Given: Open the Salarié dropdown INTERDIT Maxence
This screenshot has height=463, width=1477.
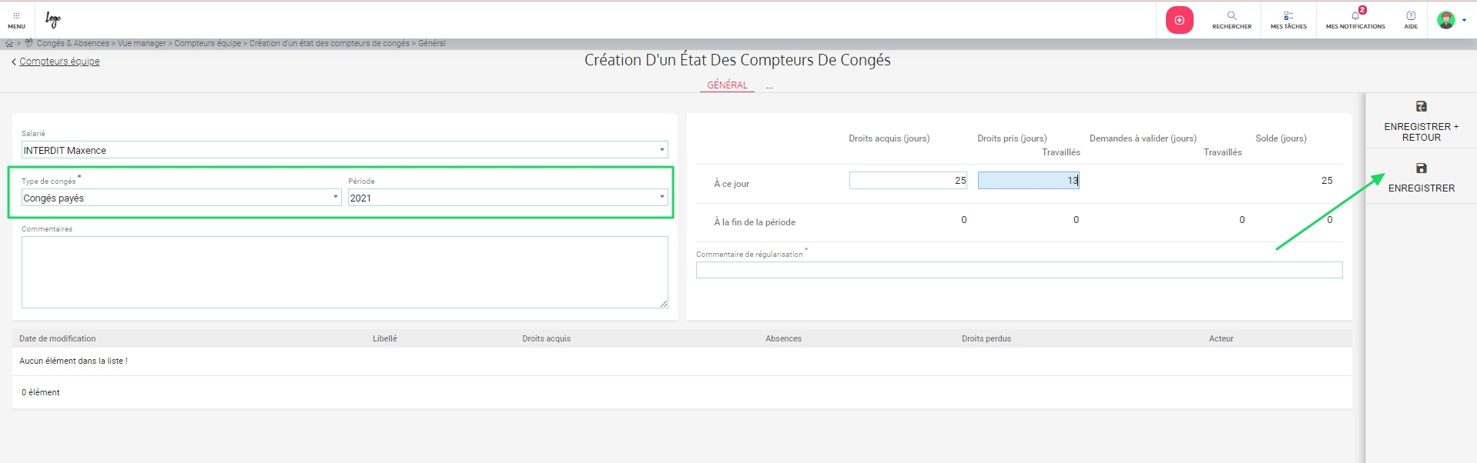Looking at the screenshot, I should tap(344, 150).
